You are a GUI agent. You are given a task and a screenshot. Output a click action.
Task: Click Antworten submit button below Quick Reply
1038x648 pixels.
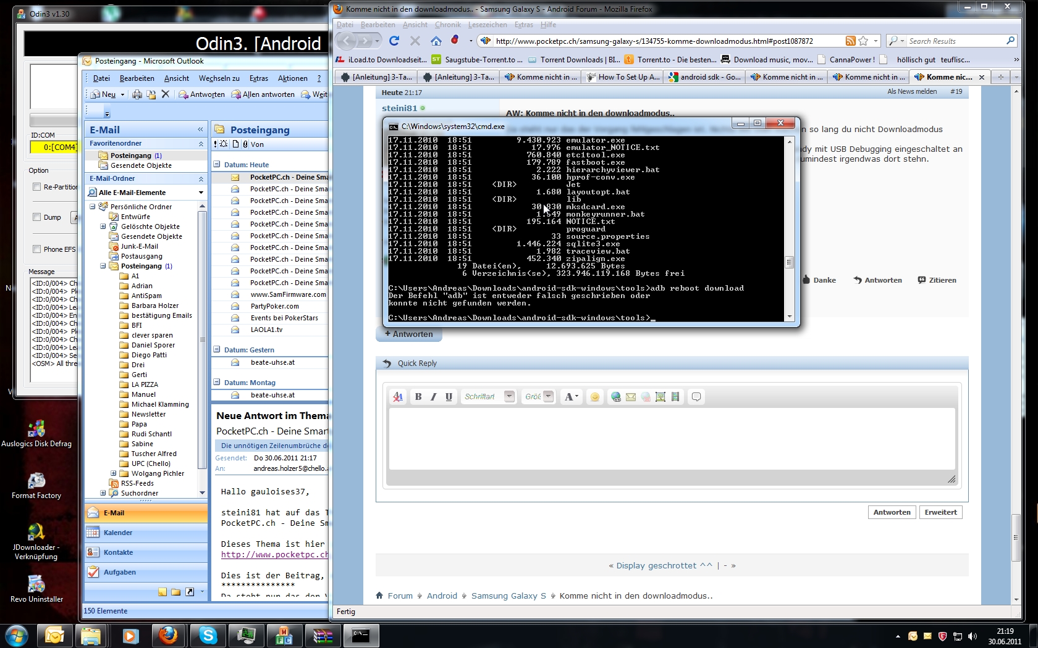click(x=892, y=512)
